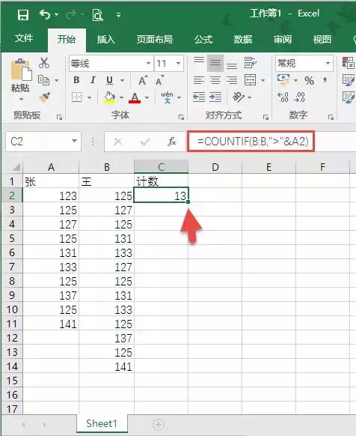
Task: Cut selection with the scissors icon
Action: pyautogui.click(x=44, y=63)
